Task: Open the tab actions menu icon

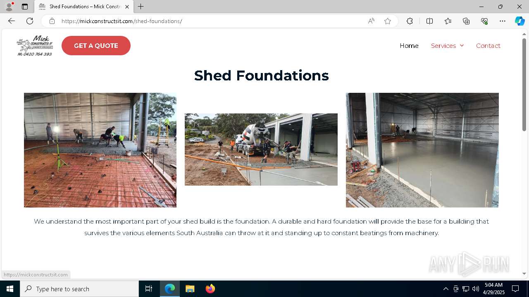Action: [x=25, y=7]
